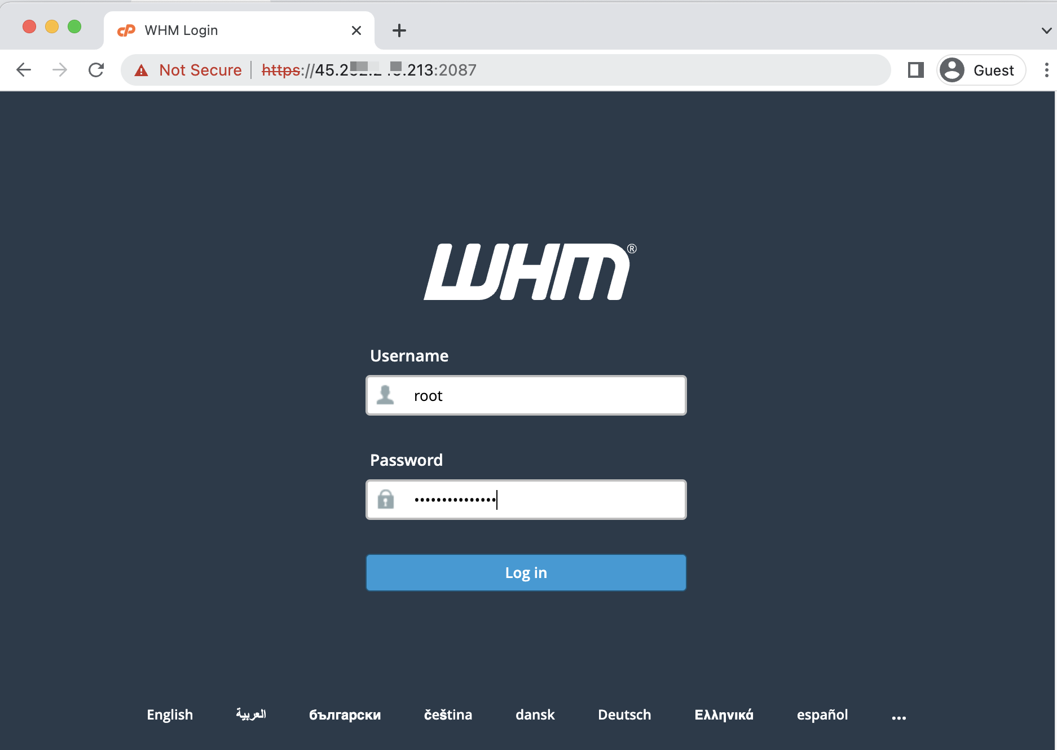This screenshot has width=1057, height=750.
Task: Select the WHM Login tab
Action: click(240, 30)
